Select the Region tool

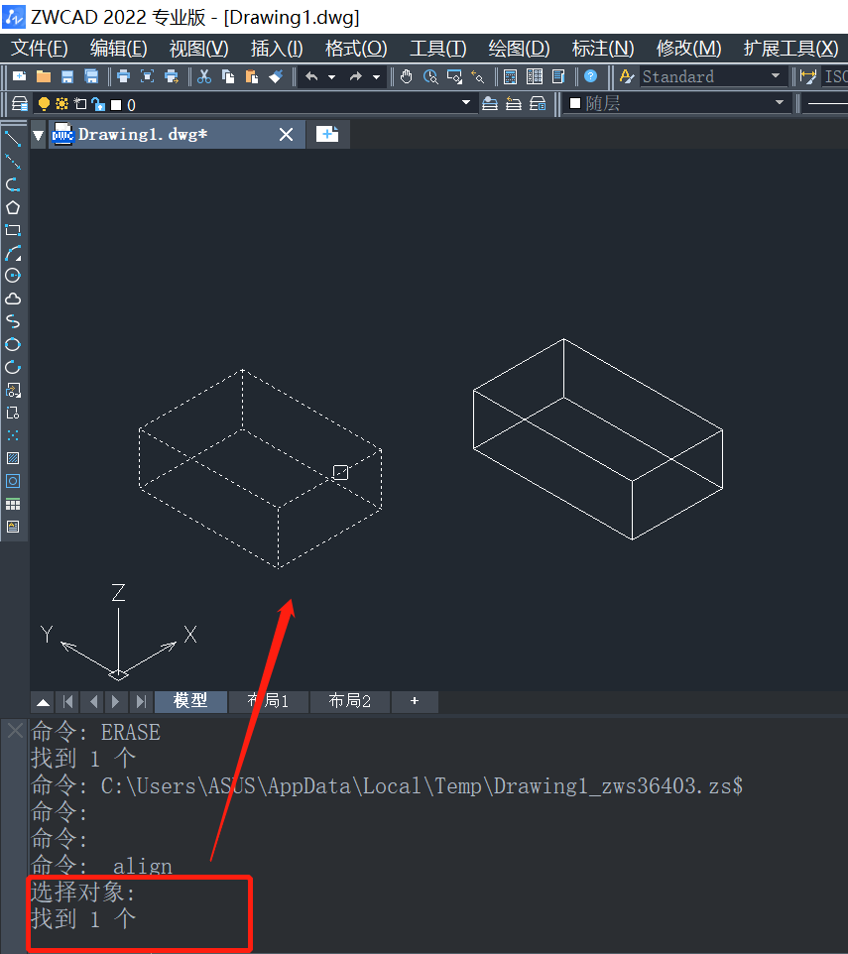[13, 481]
